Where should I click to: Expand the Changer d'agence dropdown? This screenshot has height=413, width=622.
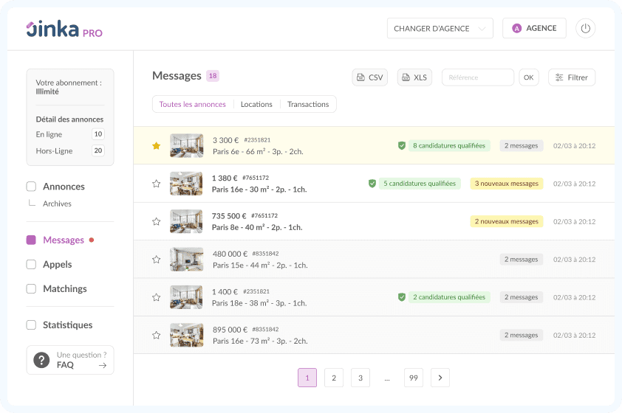(440, 29)
